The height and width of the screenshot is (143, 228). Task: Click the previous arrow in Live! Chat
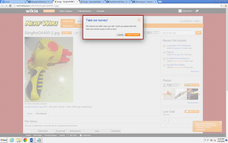coord(165,121)
